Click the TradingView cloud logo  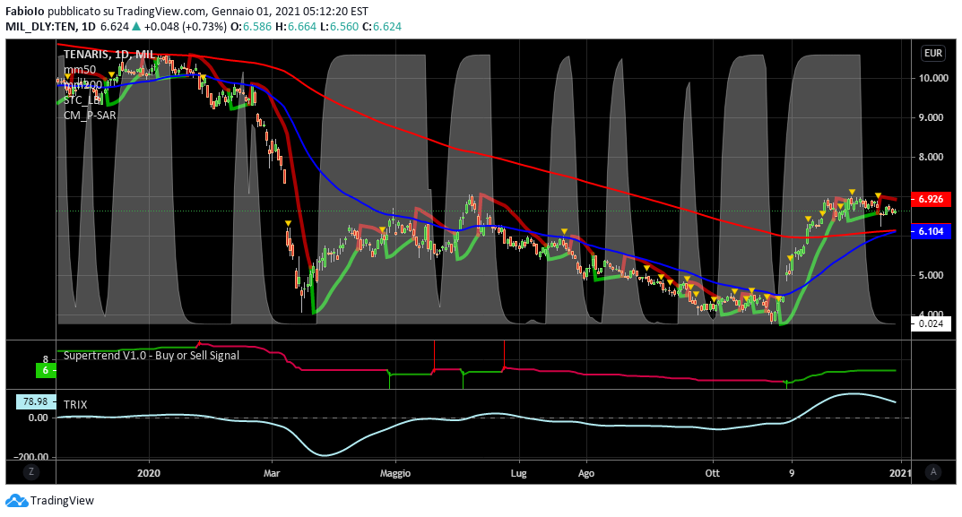[x=16, y=501]
